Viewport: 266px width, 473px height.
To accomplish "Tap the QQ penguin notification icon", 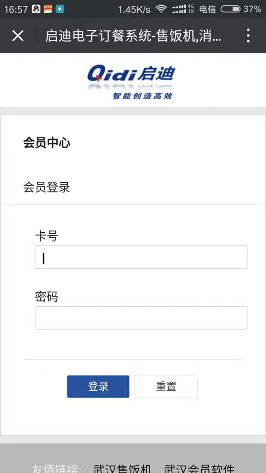I will [36, 8].
